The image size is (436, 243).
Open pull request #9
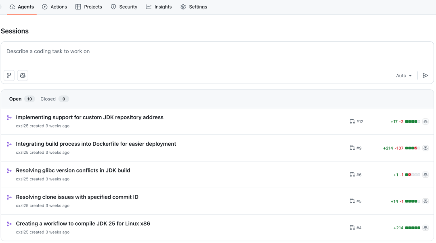point(356,148)
